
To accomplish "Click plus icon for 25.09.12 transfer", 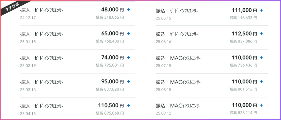I will pyautogui.click(x=262, y=105).
